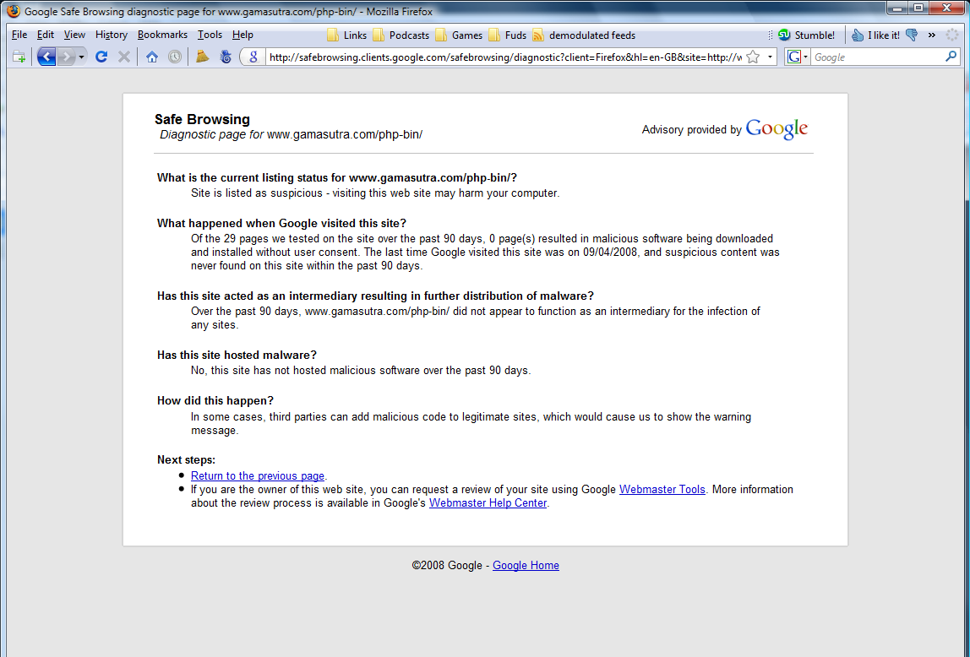
Task: Click the search magnifier icon
Action: [x=951, y=57]
